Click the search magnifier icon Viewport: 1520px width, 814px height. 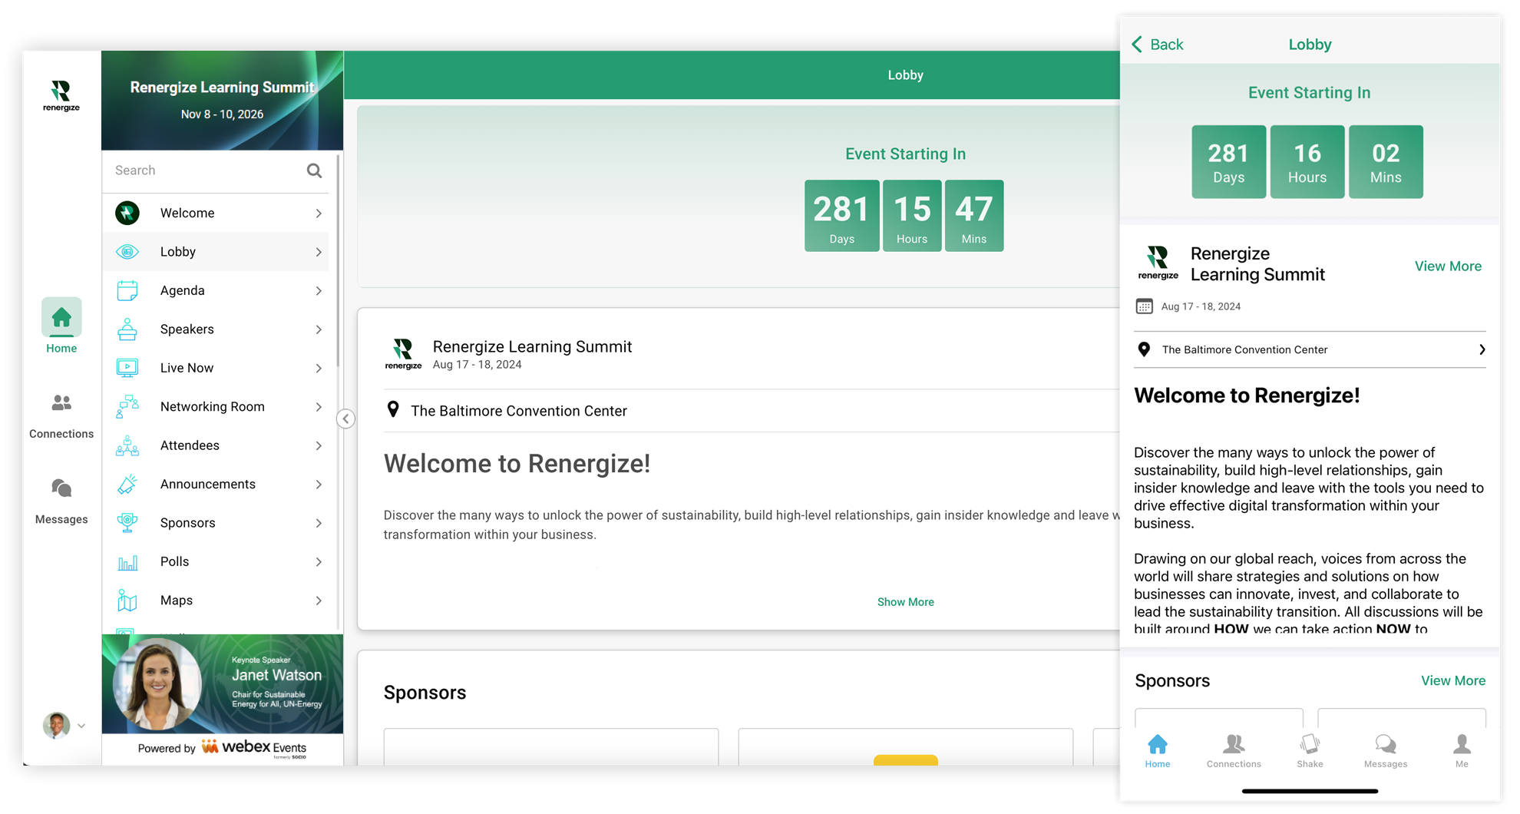click(314, 170)
